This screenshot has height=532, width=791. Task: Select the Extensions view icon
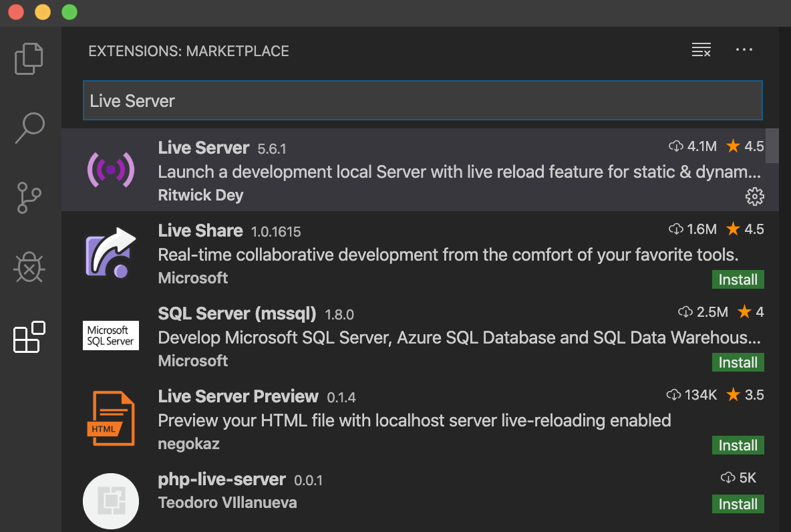tap(29, 337)
